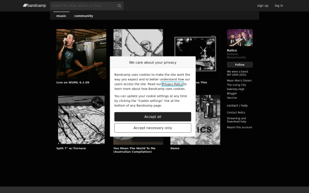Screen dimensions: 309x193
Task: Click the 'We were a band' bio text
Action: click(x=237, y=73)
